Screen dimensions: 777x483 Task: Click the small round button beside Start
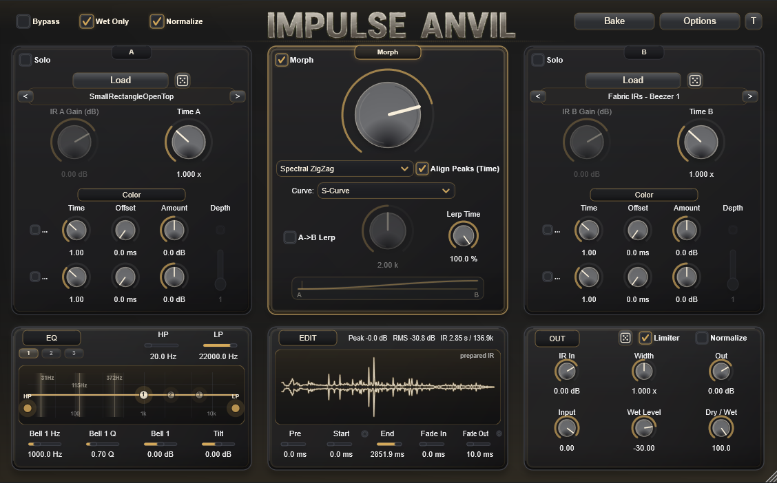[x=364, y=433]
